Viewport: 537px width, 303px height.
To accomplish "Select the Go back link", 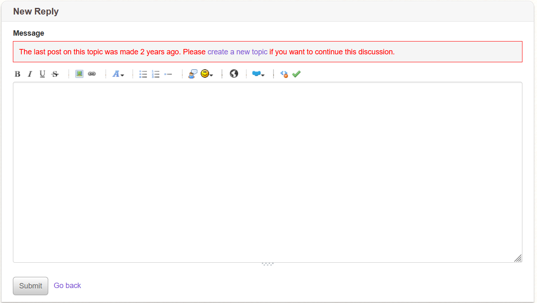I will coord(67,286).
